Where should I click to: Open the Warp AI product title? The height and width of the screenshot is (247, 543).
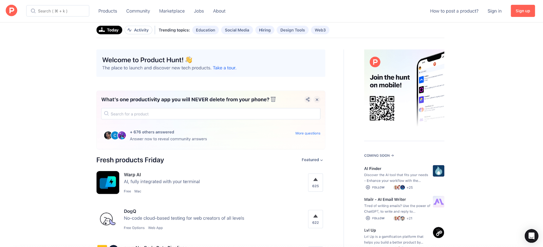[132, 175]
